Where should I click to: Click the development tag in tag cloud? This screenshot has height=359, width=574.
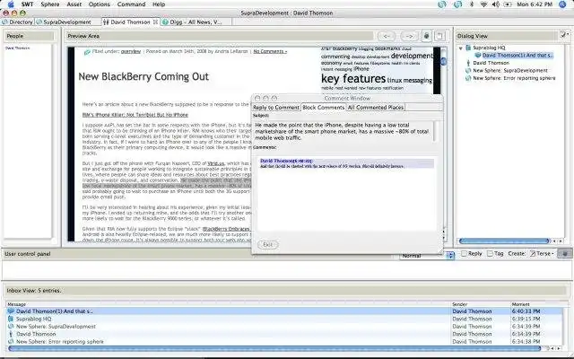[x=412, y=56]
